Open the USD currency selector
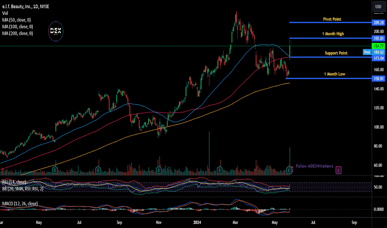 [378, 7]
